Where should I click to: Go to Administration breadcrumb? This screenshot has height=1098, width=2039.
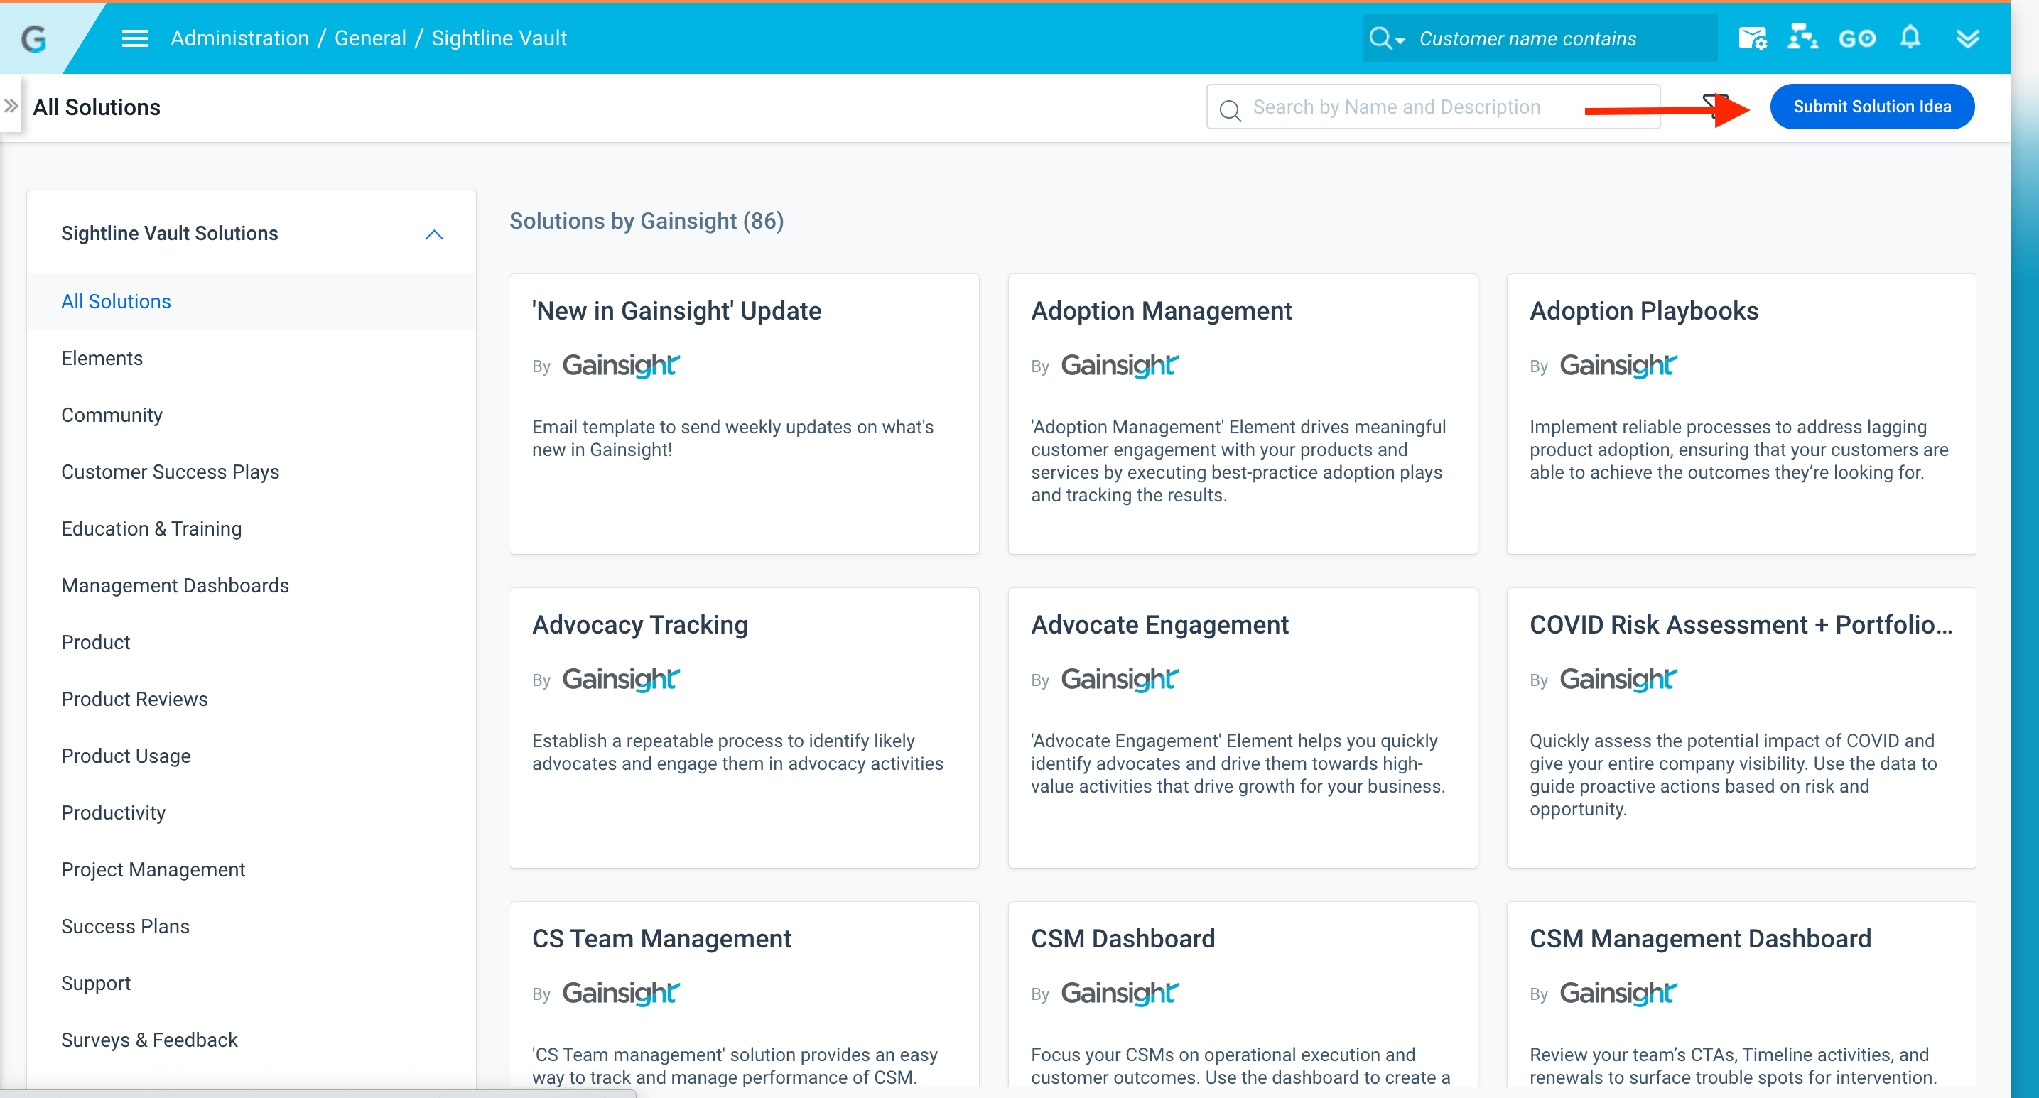click(240, 38)
